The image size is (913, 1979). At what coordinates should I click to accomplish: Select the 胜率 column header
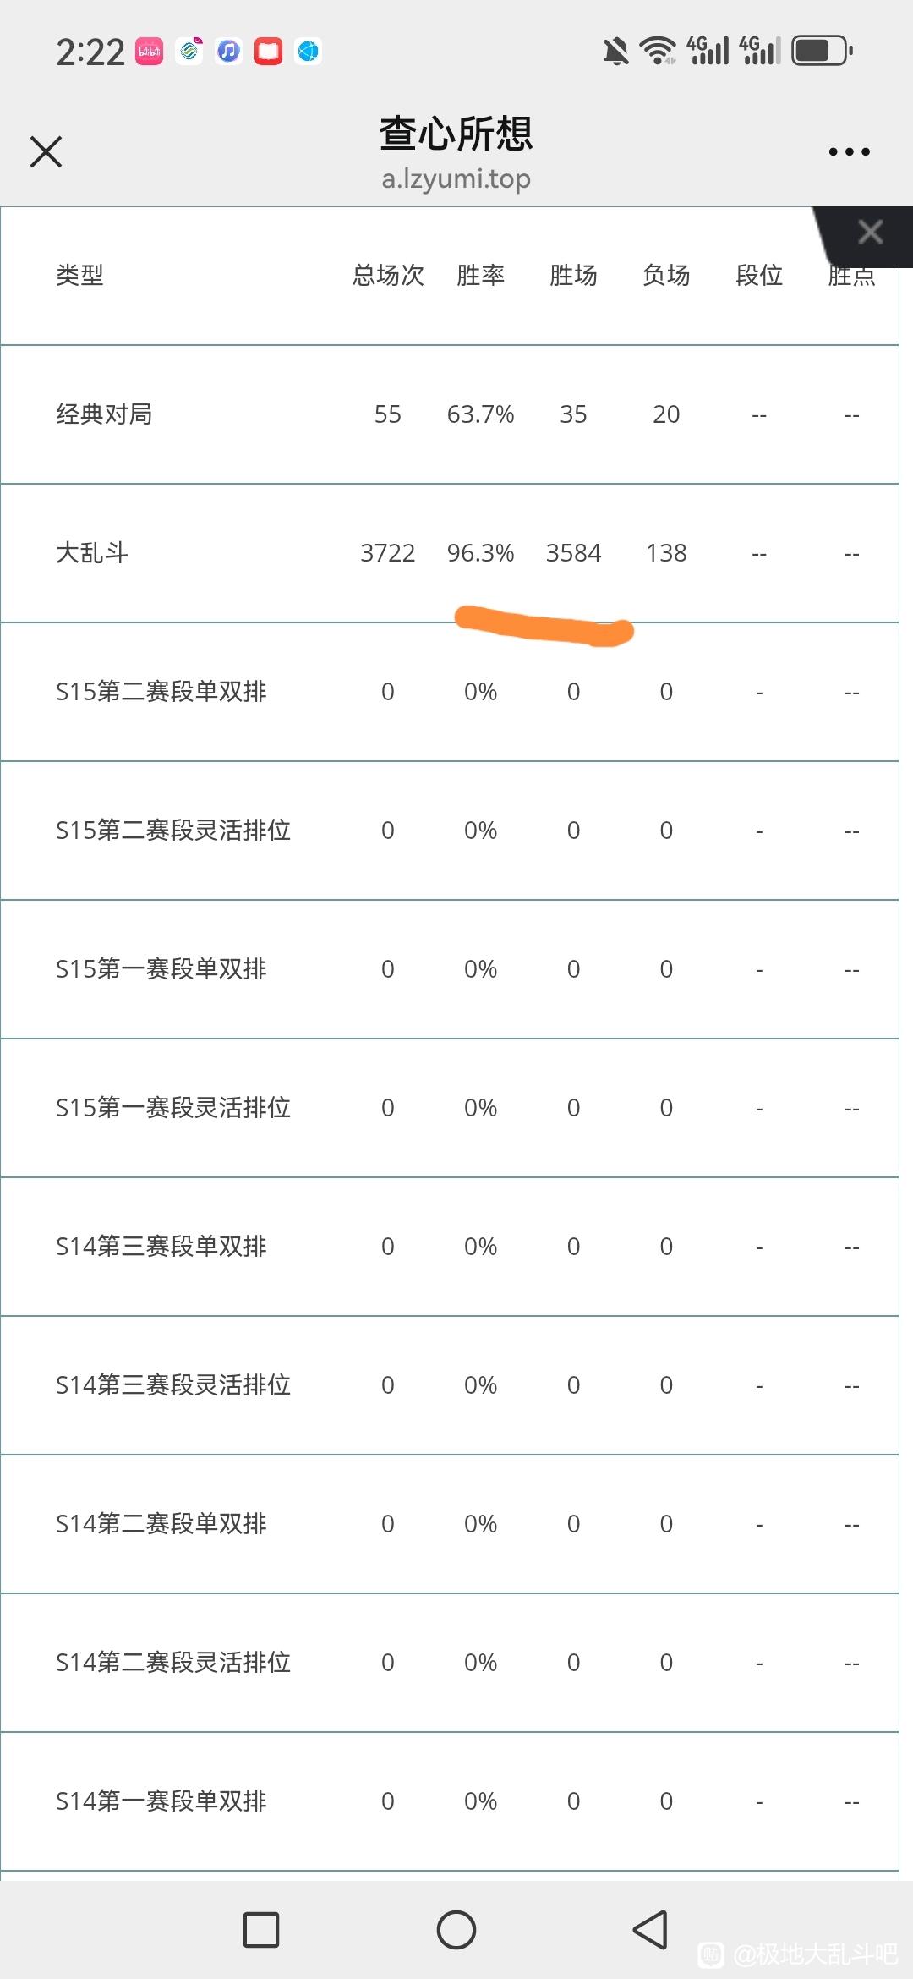tap(480, 275)
